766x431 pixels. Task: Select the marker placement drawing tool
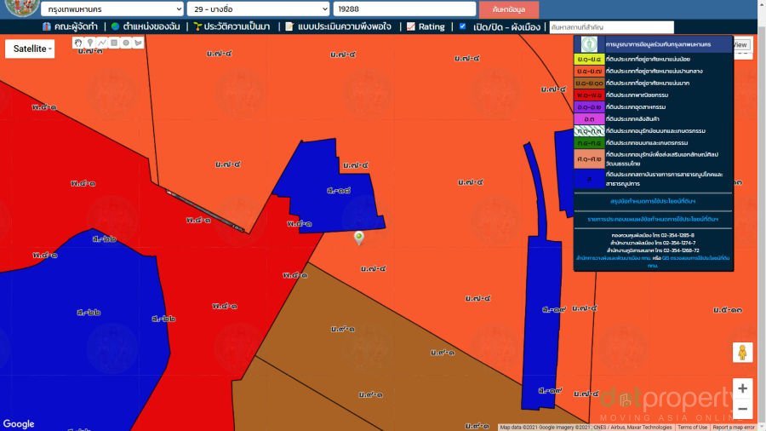(x=89, y=43)
